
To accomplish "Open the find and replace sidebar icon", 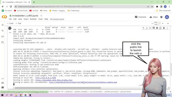I will coord(2,31).
